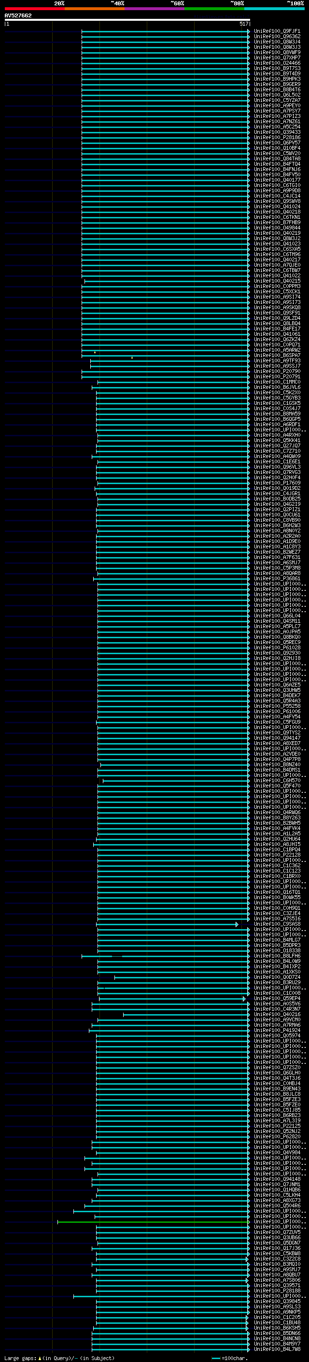309x1362 pixels.
Task: Click the single green alignment bar
Action: 153,1221
